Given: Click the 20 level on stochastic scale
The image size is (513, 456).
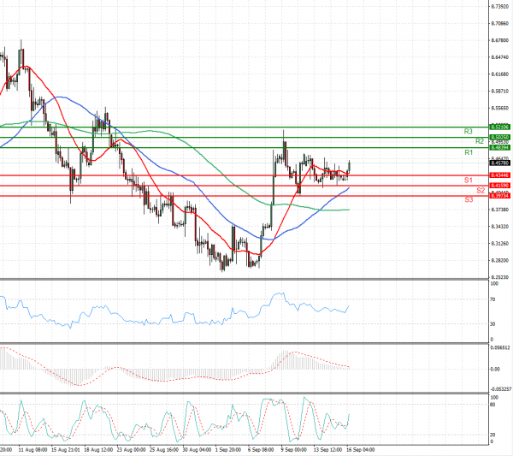Looking at the screenshot, I should [x=492, y=435].
